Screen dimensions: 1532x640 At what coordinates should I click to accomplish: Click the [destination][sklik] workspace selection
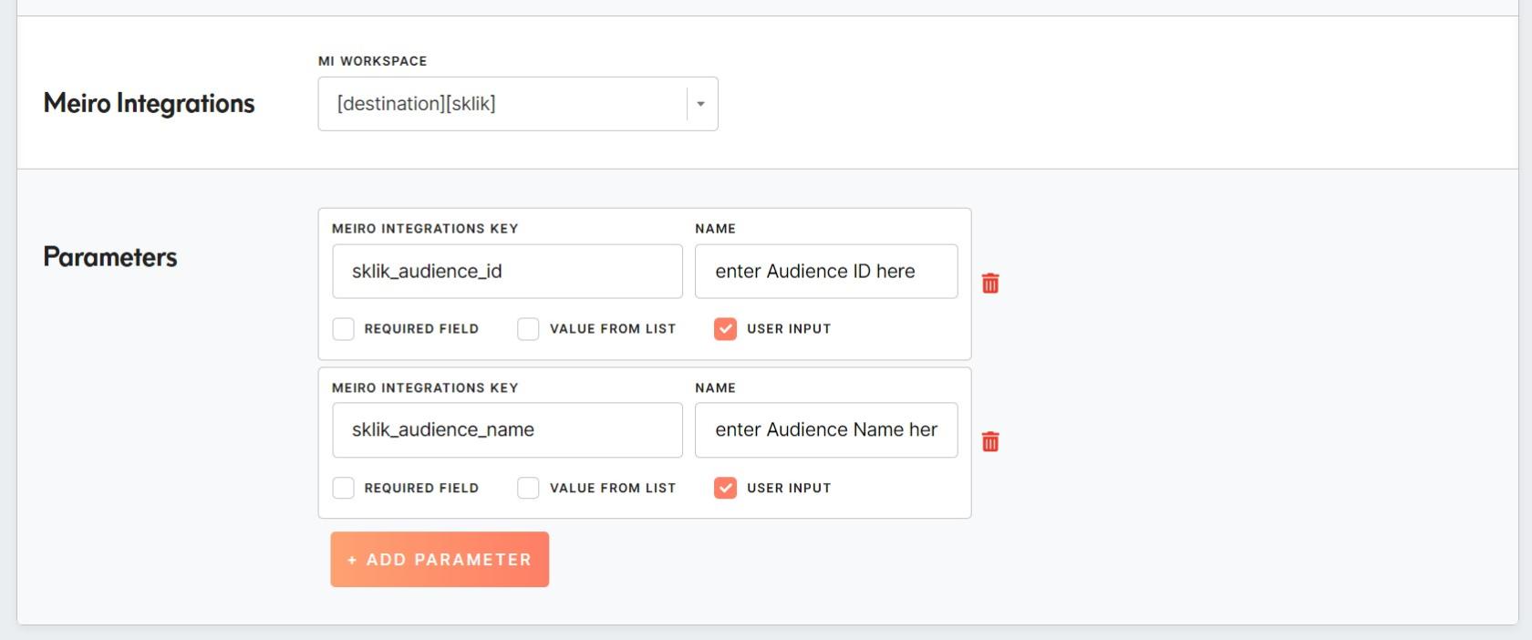pyautogui.click(x=502, y=104)
